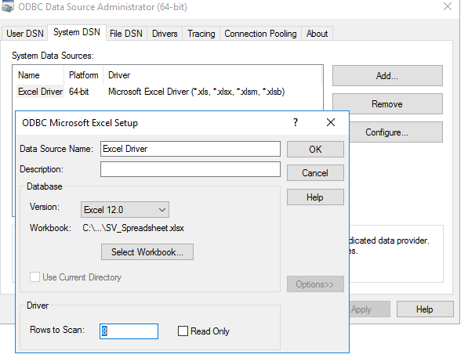Viewport: 468px width, 358px height.
Task: Close the ODBC Data Source Administrator window
Action: 448,6
